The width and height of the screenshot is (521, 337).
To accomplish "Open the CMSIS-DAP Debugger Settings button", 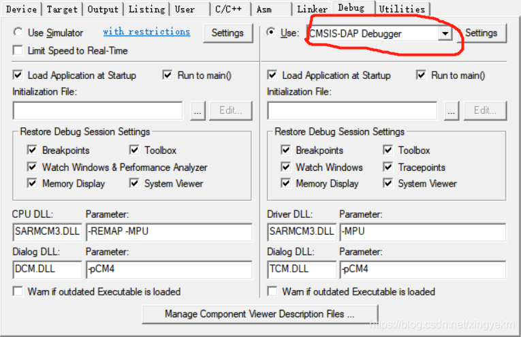I will [481, 33].
